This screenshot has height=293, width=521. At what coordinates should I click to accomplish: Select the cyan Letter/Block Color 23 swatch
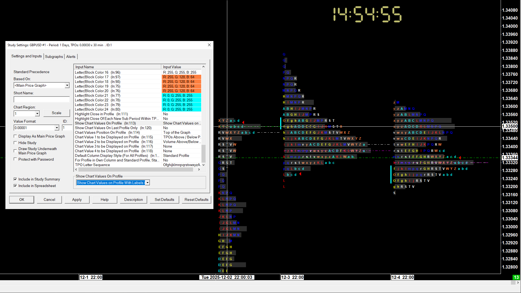(x=181, y=105)
